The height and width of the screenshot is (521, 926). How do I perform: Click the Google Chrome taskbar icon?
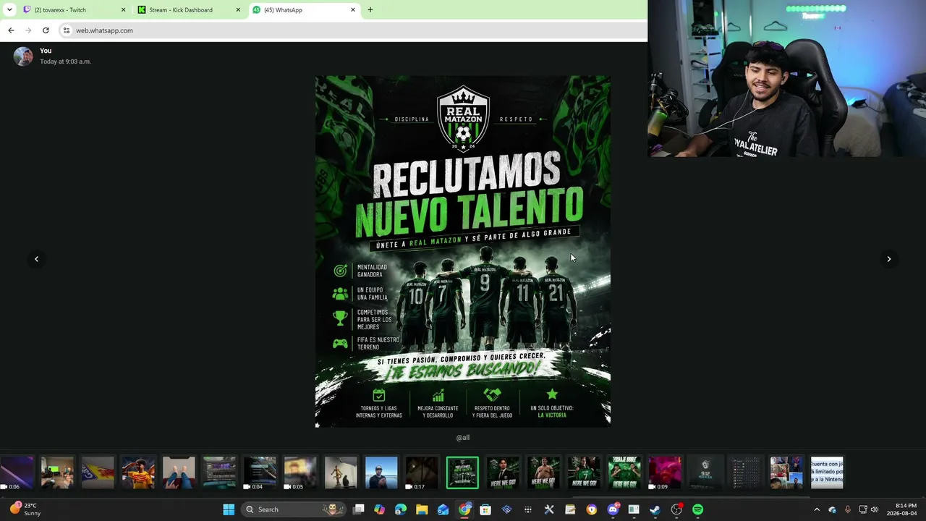pos(464,509)
